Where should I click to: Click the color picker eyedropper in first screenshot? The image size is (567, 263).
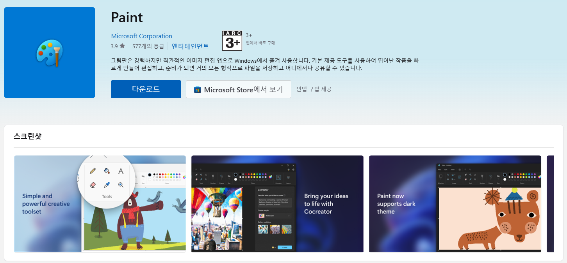(x=107, y=185)
